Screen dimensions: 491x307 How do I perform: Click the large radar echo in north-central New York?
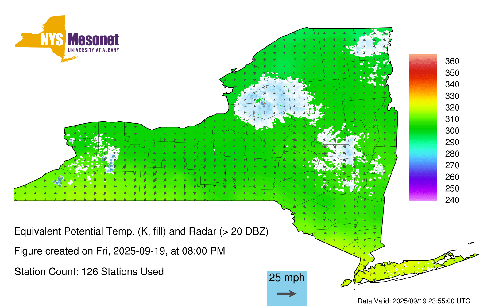pos(276,98)
